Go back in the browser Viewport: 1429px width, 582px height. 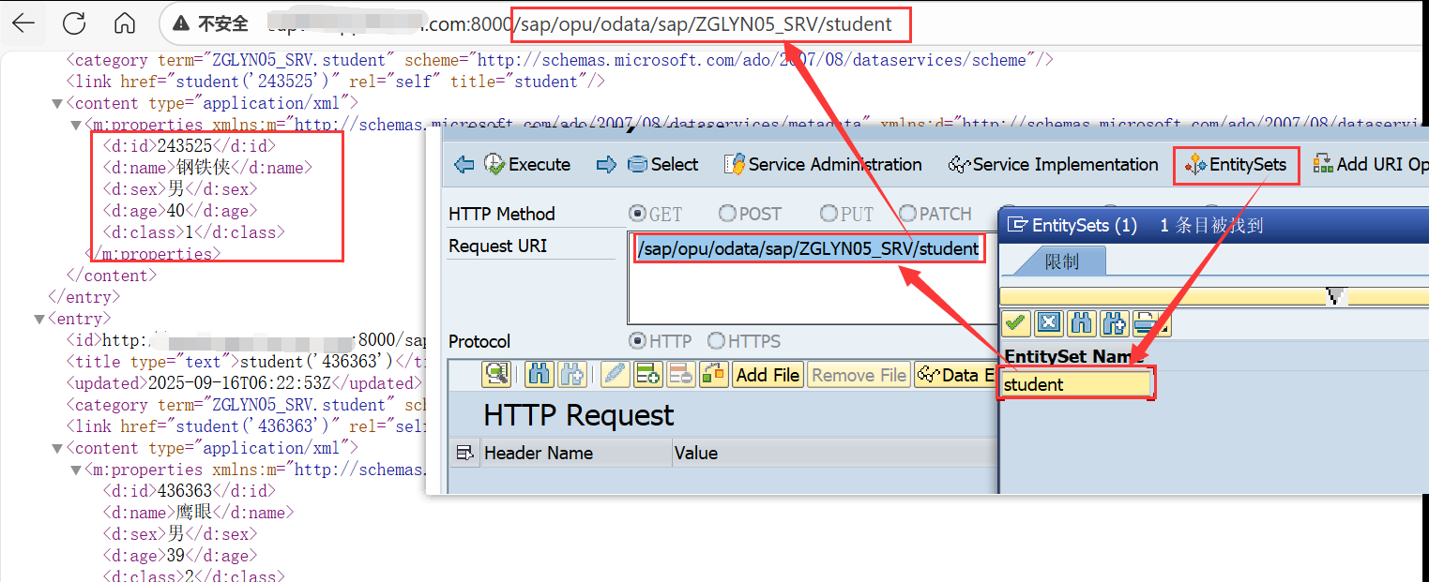[x=23, y=23]
